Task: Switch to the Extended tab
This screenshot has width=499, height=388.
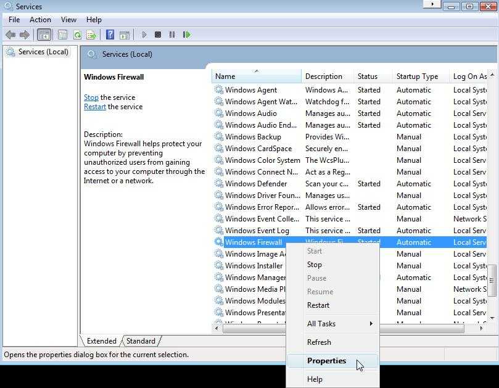Action: [102, 341]
